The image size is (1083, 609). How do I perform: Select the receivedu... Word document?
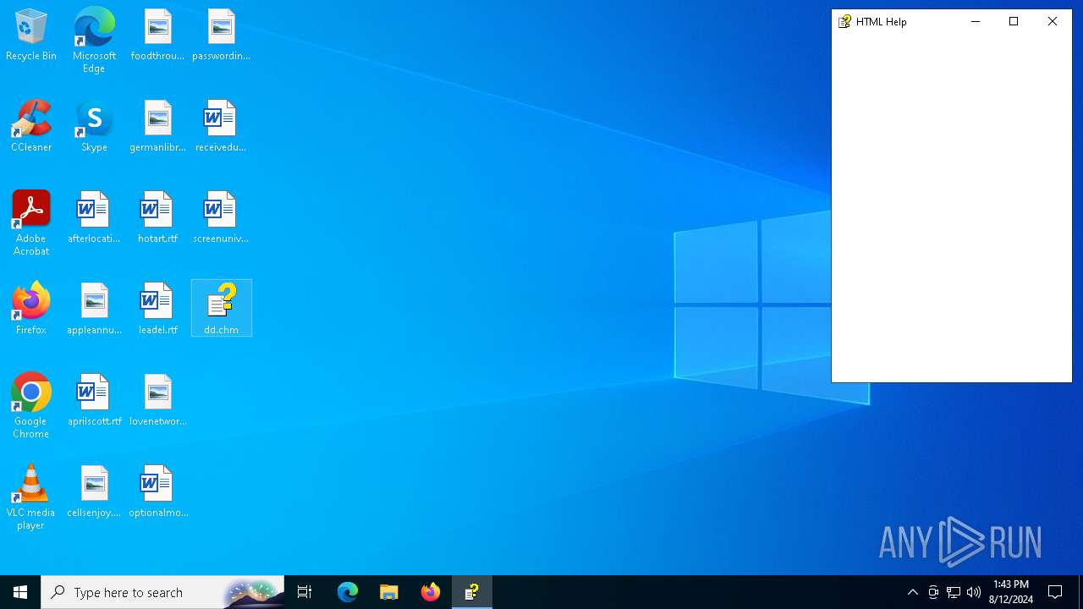coord(221,127)
